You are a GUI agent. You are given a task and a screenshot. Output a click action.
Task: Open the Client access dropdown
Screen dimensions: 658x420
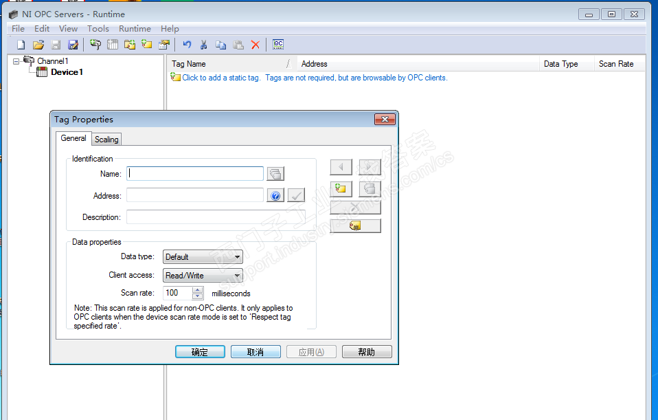click(x=203, y=276)
